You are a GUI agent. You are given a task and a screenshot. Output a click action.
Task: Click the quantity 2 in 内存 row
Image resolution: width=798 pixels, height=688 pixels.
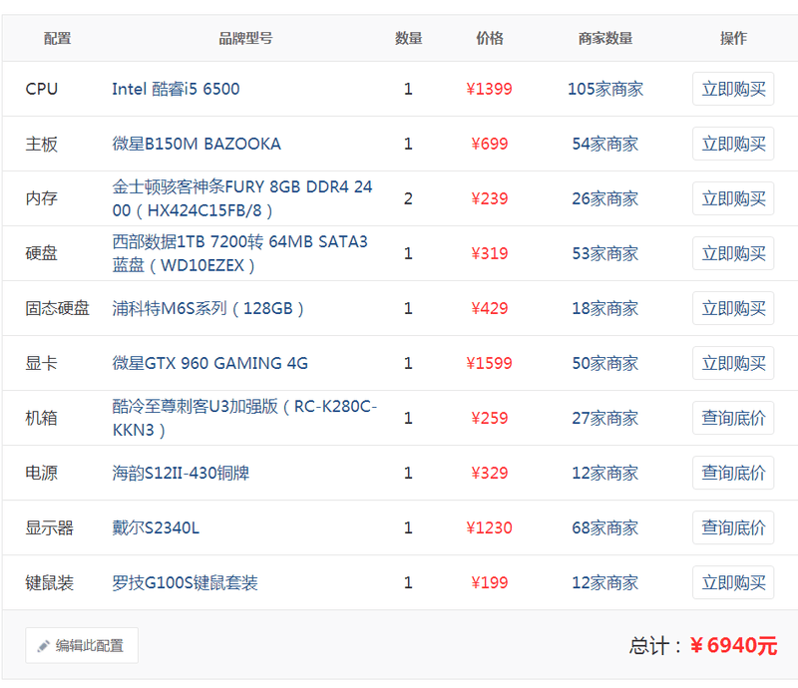point(408,199)
